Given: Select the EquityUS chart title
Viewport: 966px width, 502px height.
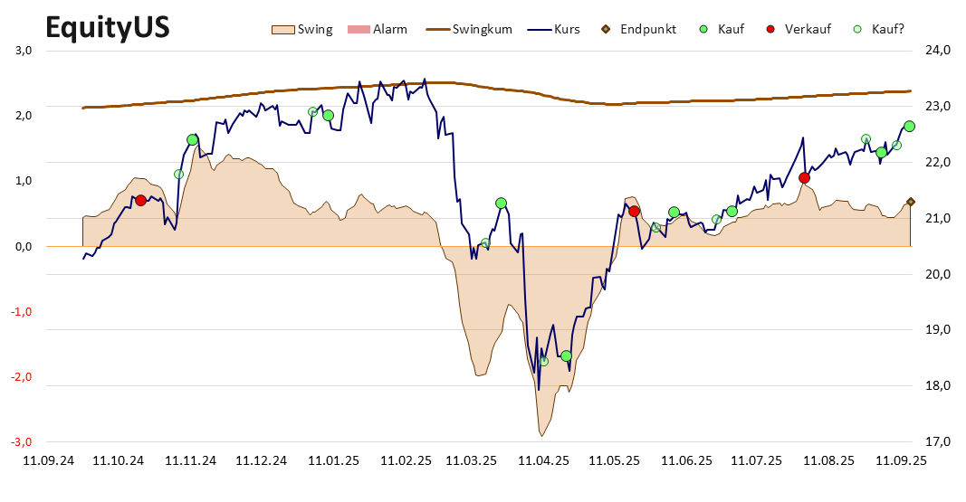Looking at the screenshot, I should [108, 28].
